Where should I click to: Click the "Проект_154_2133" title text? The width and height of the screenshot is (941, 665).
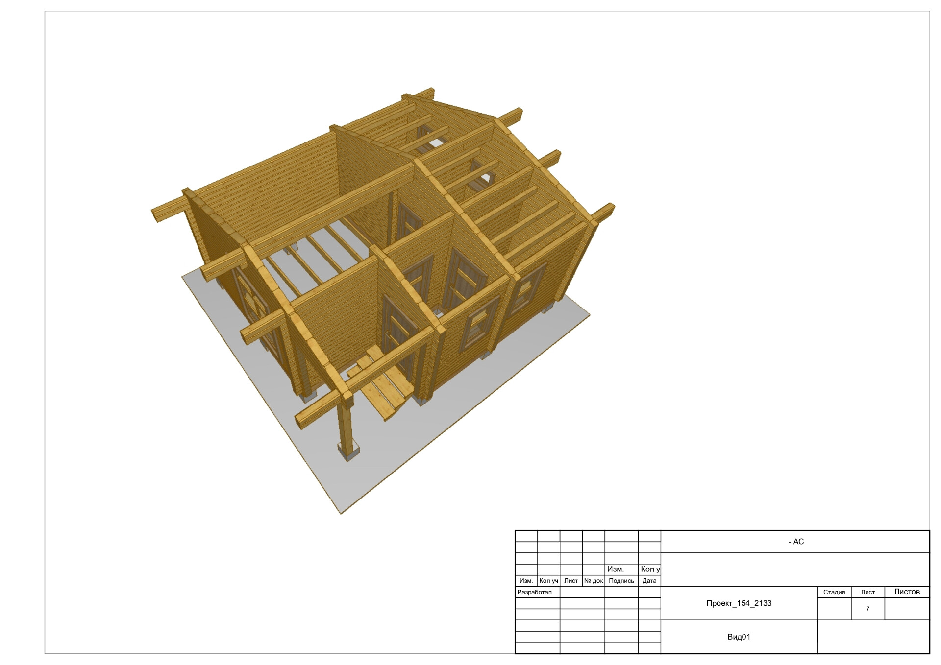pos(739,603)
